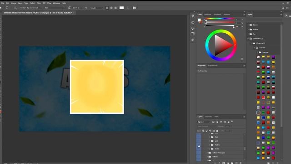This screenshot has height=164, width=291.
Task: Filter layers by adjustment layers
Action: (217, 122)
